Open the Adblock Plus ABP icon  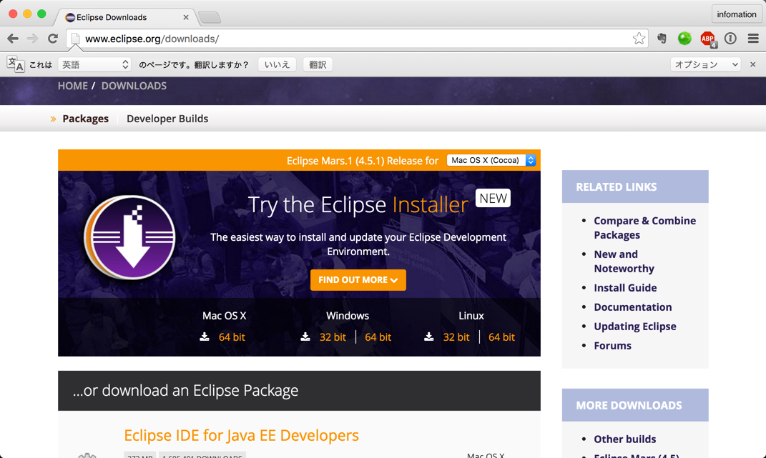[708, 39]
